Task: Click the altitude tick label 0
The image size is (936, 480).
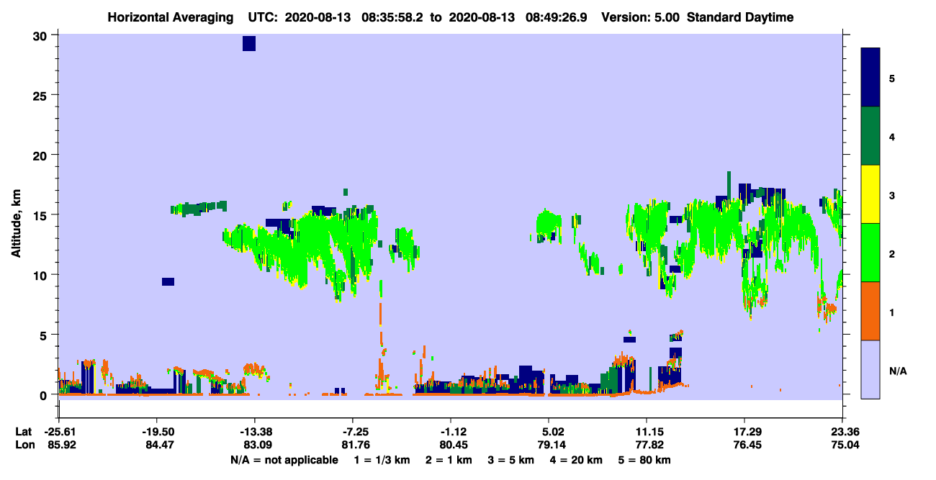Action: pos(45,395)
